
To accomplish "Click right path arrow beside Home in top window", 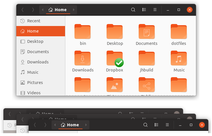I will tap(74, 10).
